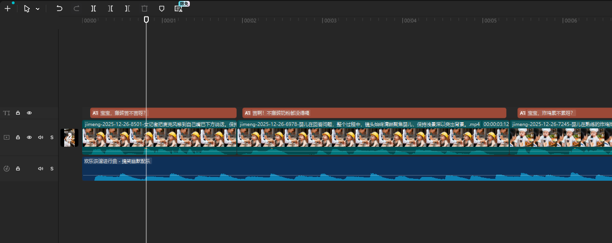Click the video track cover thumbnail

pyautogui.click(x=69, y=138)
